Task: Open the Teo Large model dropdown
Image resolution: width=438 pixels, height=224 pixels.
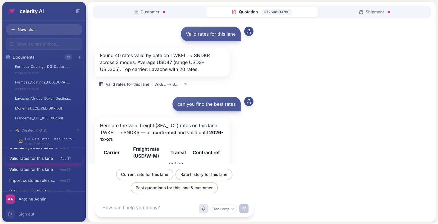Action: [224, 209]
